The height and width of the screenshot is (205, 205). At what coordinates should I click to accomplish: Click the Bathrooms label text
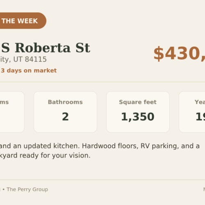[65, 102]
